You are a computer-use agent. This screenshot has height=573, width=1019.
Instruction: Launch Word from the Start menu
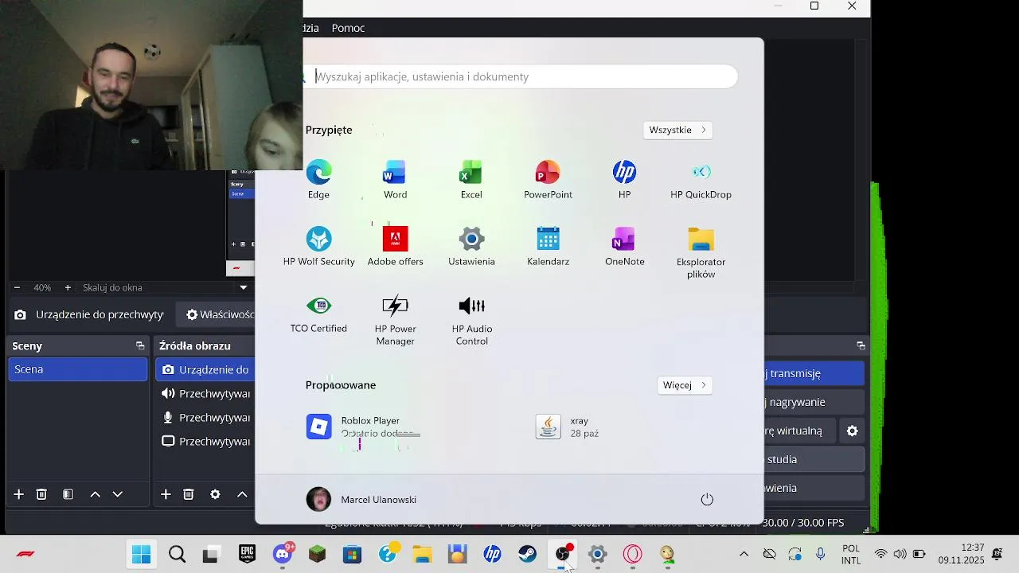(x=395, y=180)
